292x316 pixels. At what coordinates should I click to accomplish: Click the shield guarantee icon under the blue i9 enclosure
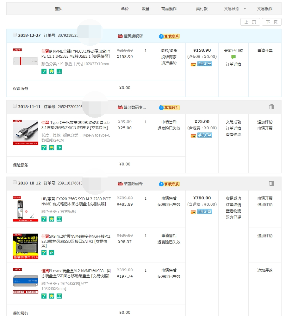click(x=52, y=296)
